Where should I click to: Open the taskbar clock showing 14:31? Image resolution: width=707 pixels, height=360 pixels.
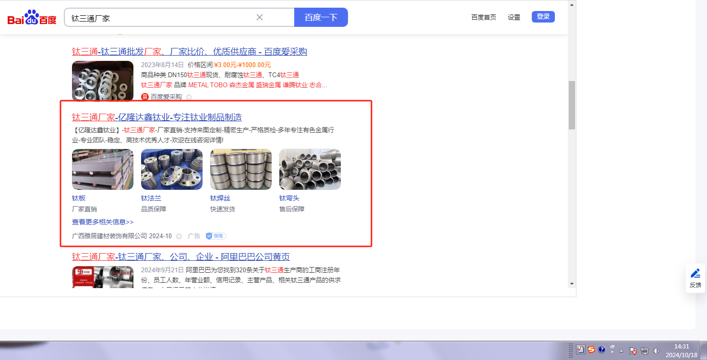[x=682, y=350]
